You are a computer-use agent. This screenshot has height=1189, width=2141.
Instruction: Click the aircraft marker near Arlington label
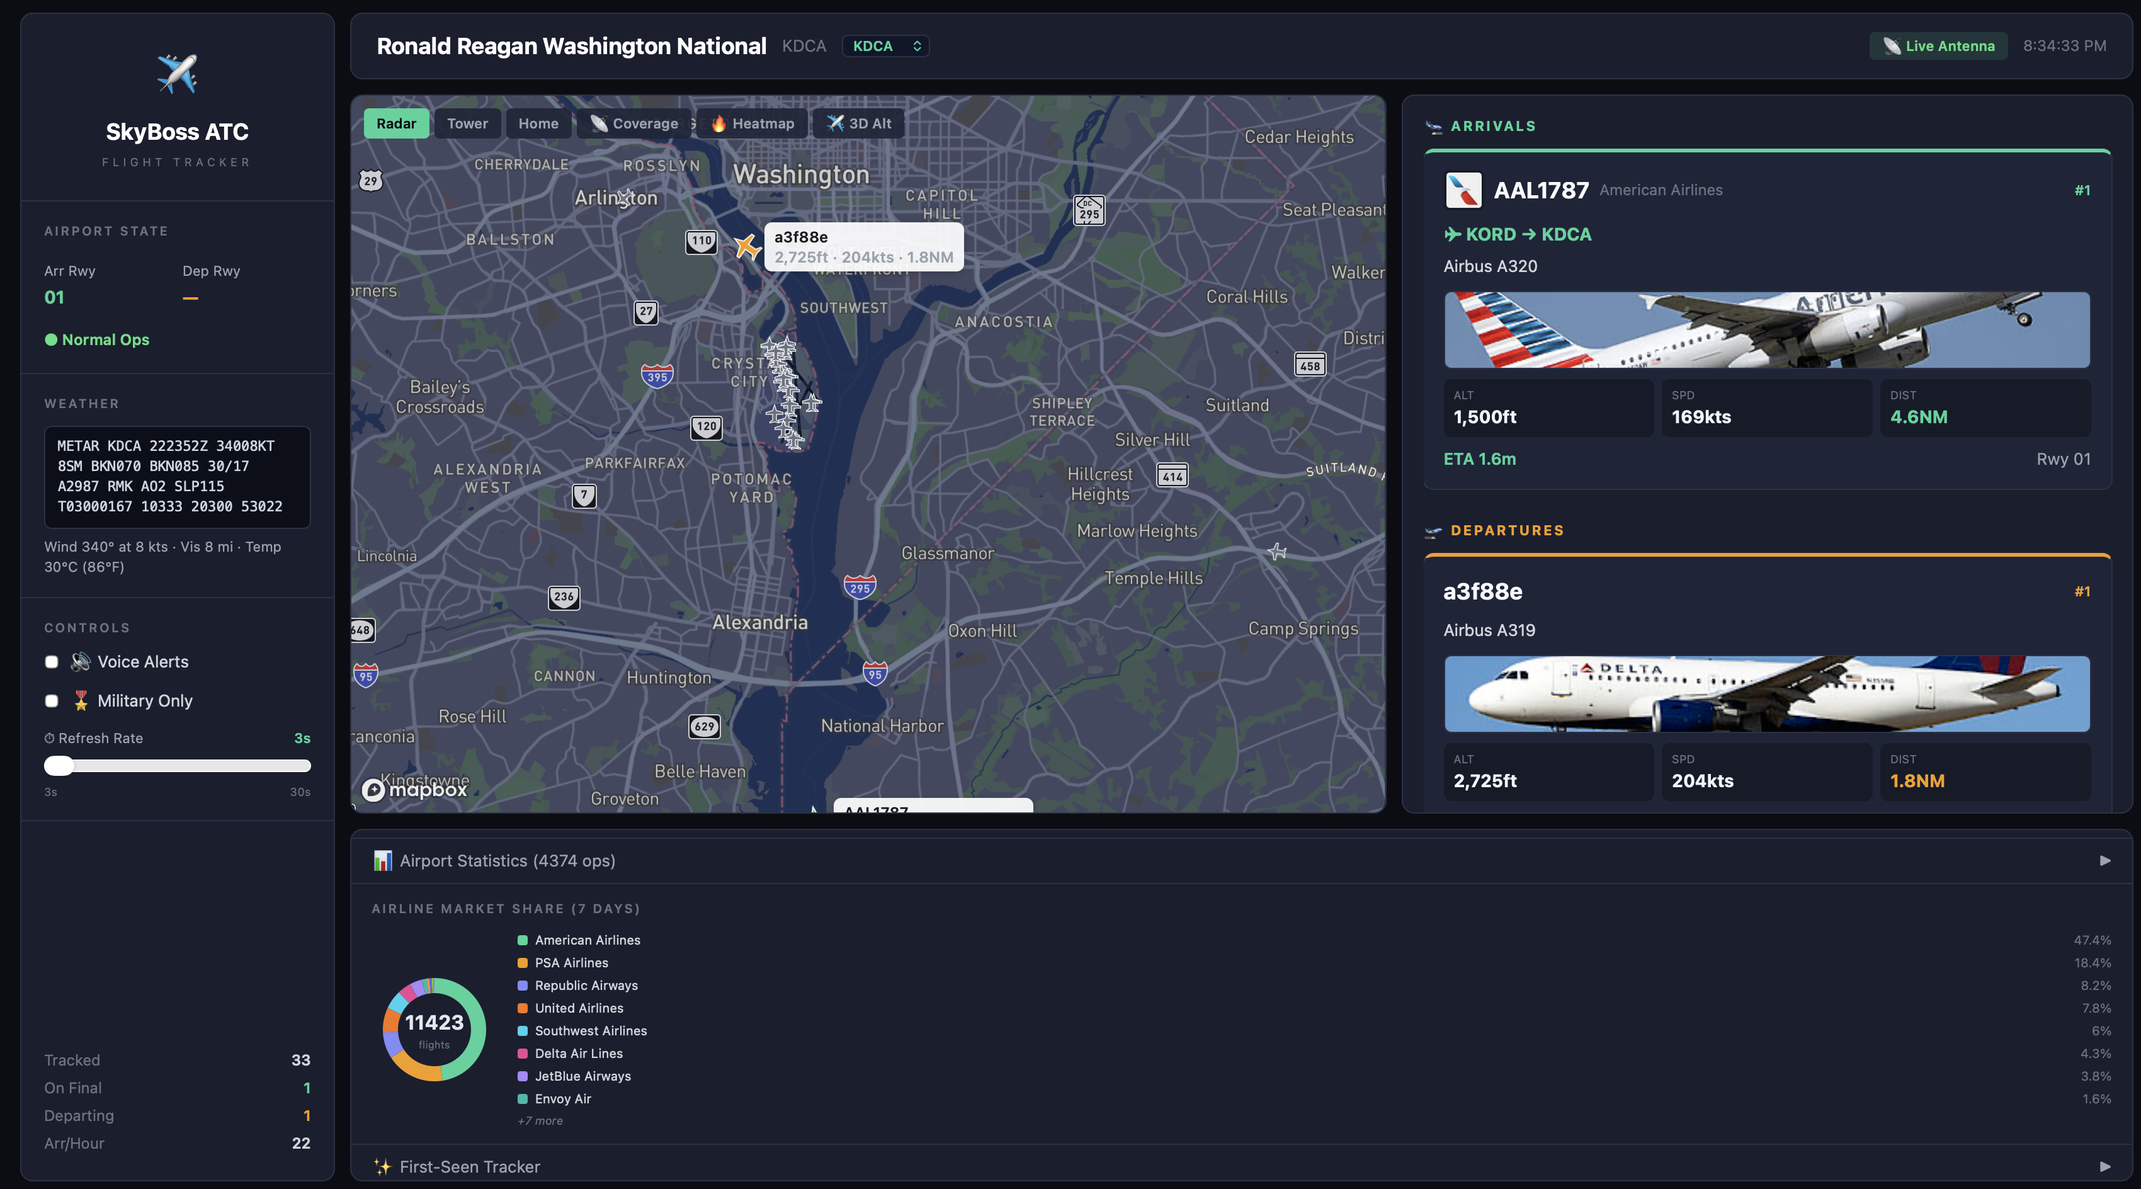625,198
